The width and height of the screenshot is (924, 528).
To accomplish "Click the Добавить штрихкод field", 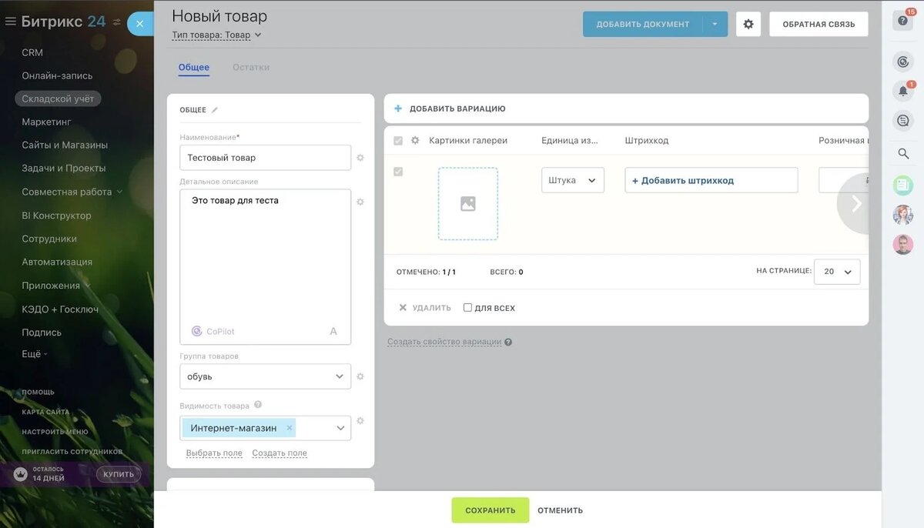I will 711,180.
